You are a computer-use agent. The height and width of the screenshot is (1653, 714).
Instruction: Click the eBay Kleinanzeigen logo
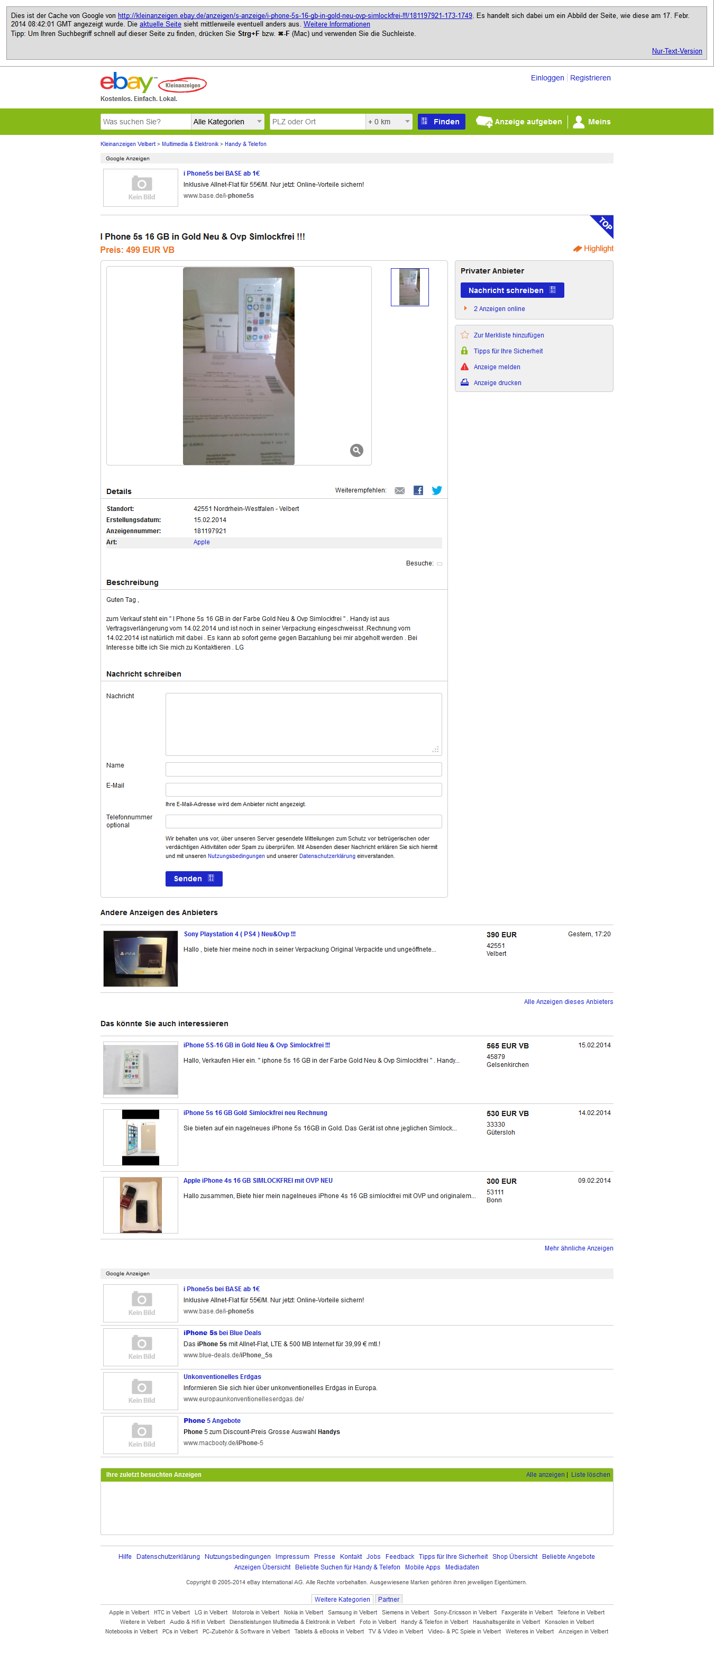click(x=153, y=83)
